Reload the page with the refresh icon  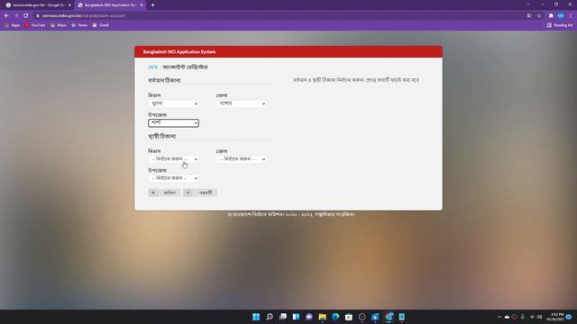tap(26, 16)
